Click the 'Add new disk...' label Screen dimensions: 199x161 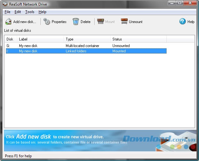[25, 22]
